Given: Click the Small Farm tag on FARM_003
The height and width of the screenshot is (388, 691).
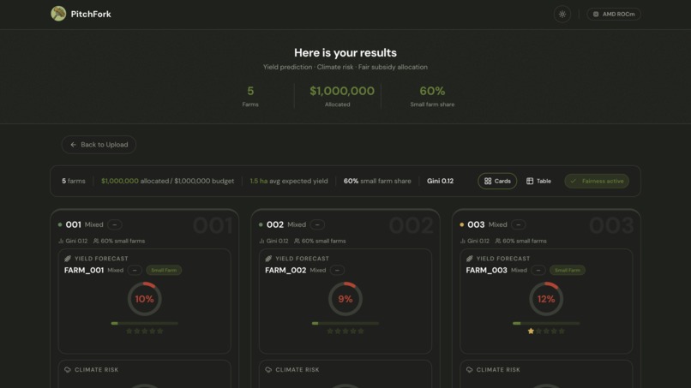Looking at the screenshot, I should click(568, 270).
